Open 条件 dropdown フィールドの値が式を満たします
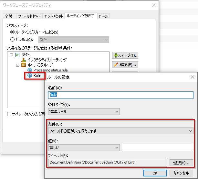Viewport: 198px width, 179px height. coord(120,131)
